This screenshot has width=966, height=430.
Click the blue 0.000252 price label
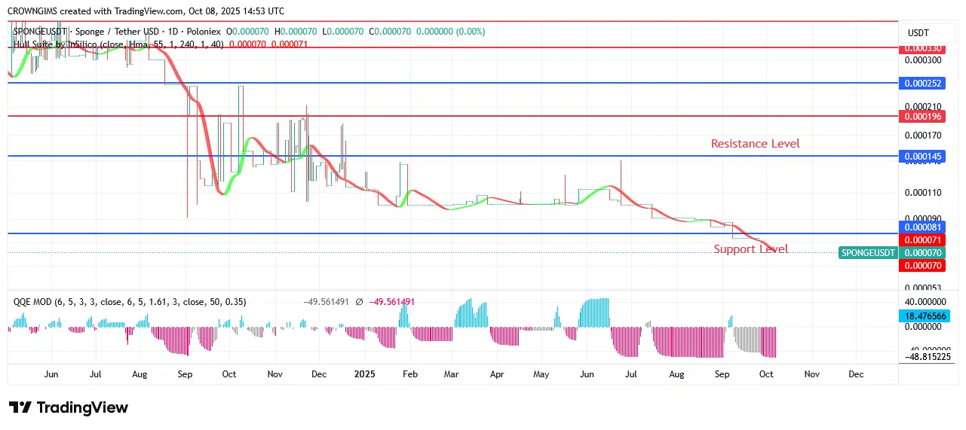[922, 84]
